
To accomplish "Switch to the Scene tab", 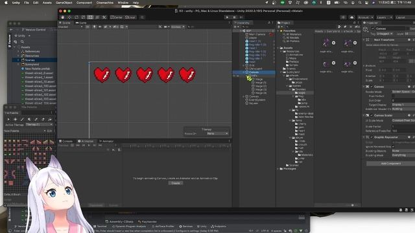I will coord(65,23).
